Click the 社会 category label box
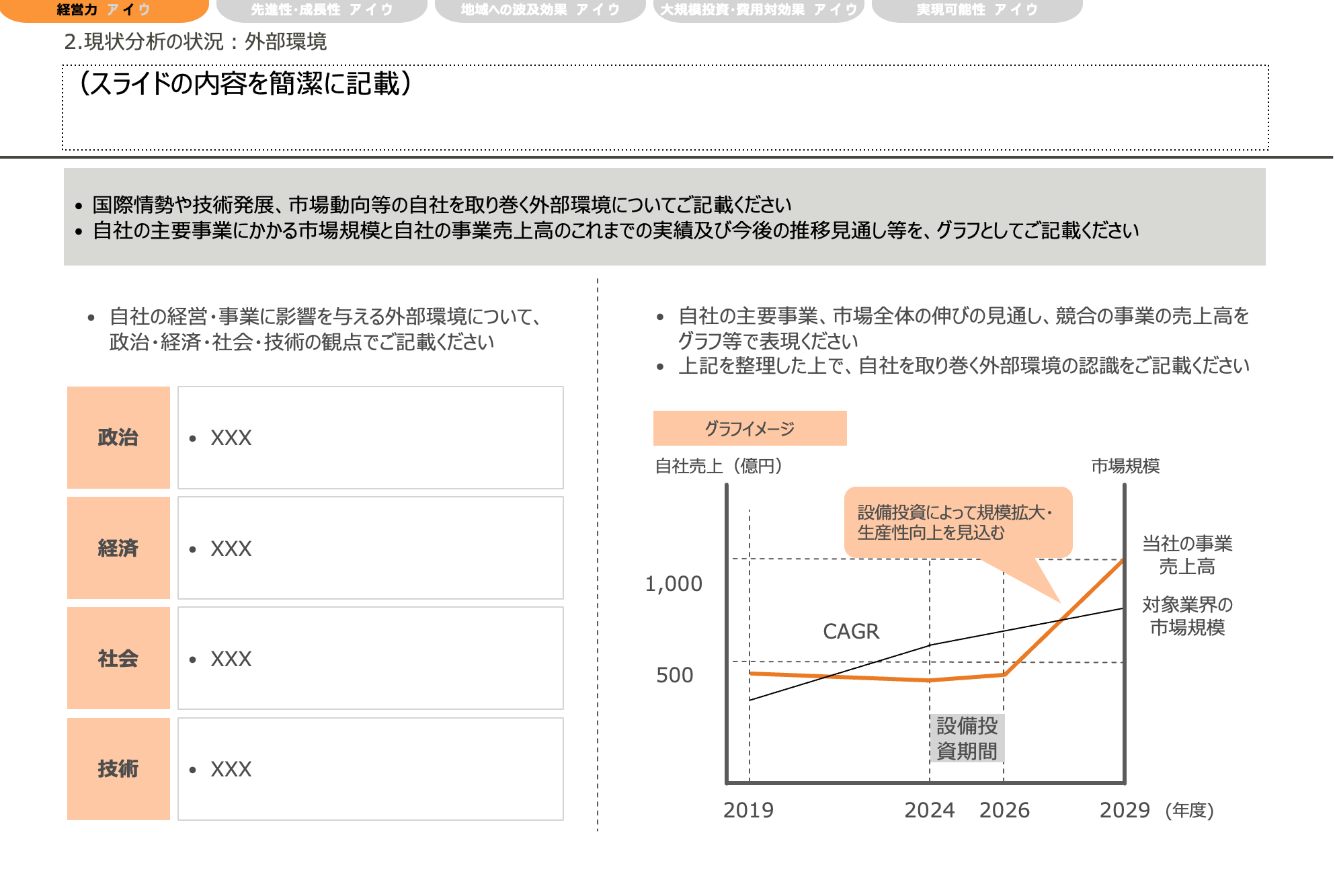The height and width of the screenshot is (886, 1335). pyautogui.click(x=118, y=658)
